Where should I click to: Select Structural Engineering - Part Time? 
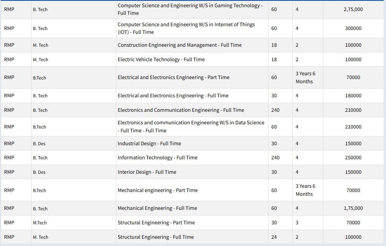click(x=156, y=222)
